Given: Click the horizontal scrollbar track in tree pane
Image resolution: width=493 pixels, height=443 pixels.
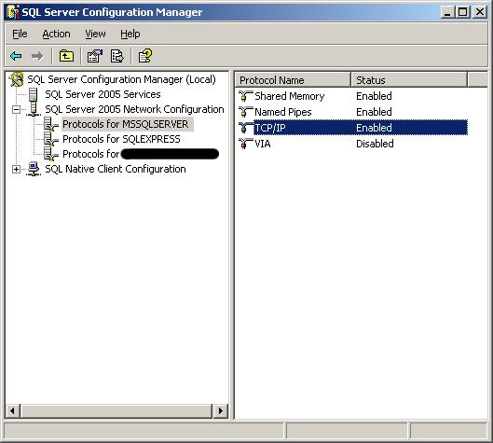Looking at the screenshot, I should (116, 411).
